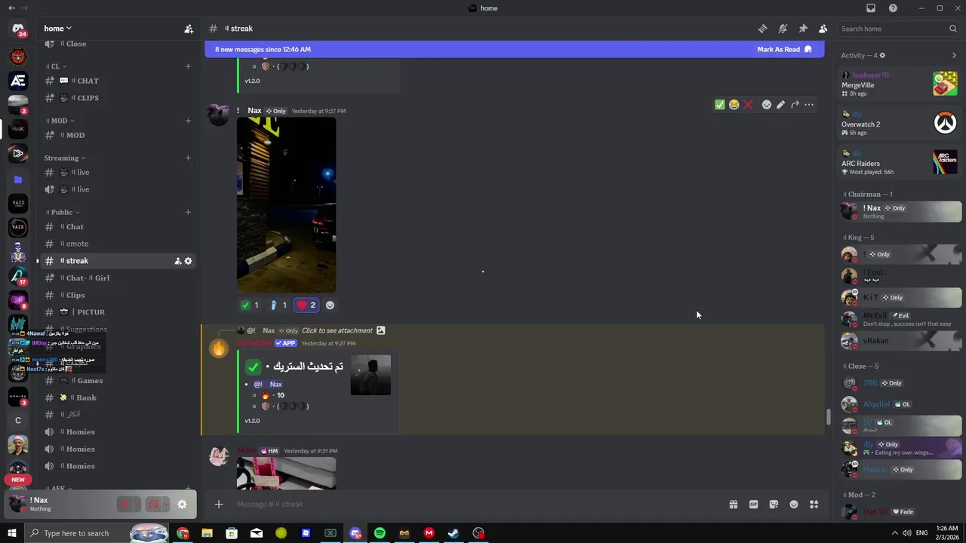Add reaction smiley beside heart reaction
Viewport: 966px width, 543px height.
330,305
